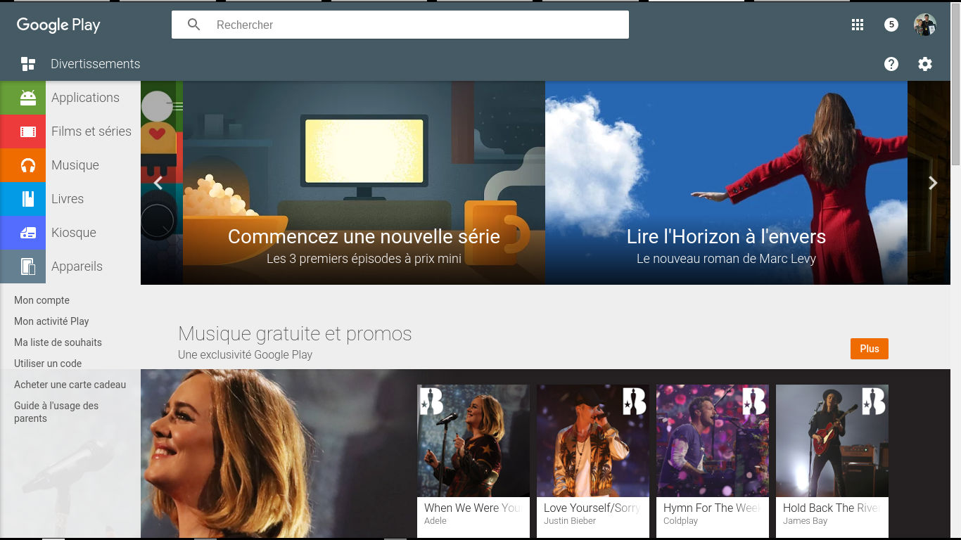The image size is (961, 540).
Task: Click the orange Plus button
Action: pyautogui.click(x=870, y=349)
